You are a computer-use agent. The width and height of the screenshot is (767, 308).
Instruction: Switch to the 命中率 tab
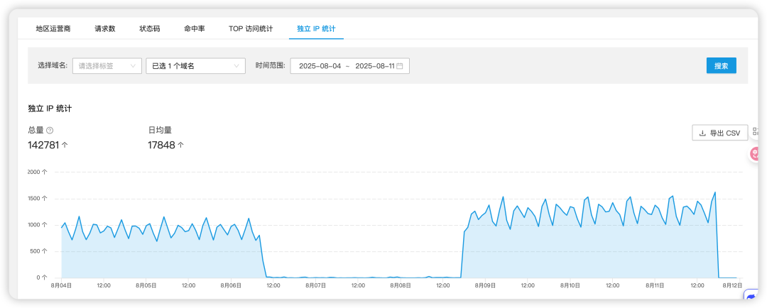[194, 28]
